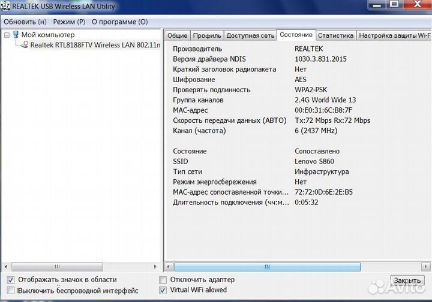Open the Статистика tab
This screenshot has width=432, height=302.
335,35
